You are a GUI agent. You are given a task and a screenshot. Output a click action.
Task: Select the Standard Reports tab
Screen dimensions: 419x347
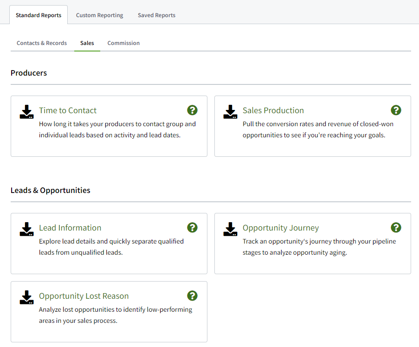[x=38, y=15]
